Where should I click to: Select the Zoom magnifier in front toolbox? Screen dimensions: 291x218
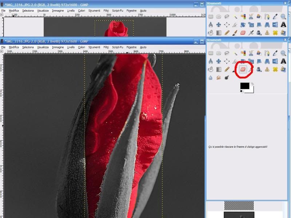(x=283, y=53)
